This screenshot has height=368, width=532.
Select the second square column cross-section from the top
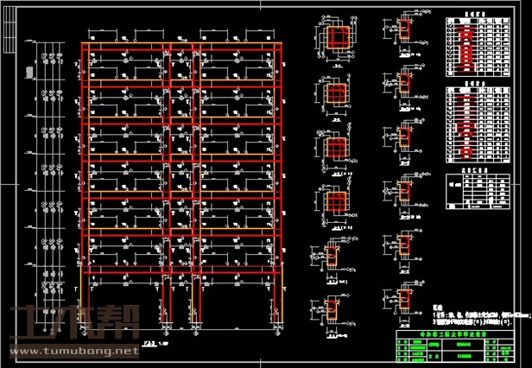click(x=335, y=94)
